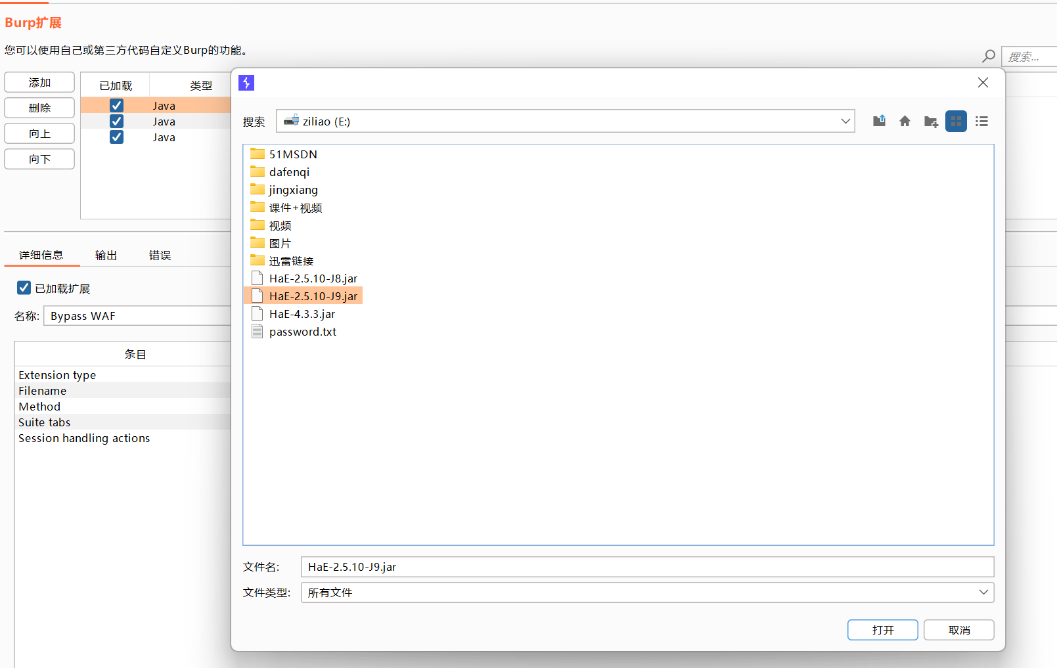The height and width of the screenshot is (668, 1057).
Task: Switch file dialog to icon grid view
Action: [x=956, y=121]
